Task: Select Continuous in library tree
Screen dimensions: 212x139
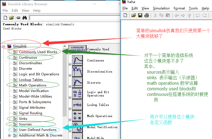Action: [28, 58]
